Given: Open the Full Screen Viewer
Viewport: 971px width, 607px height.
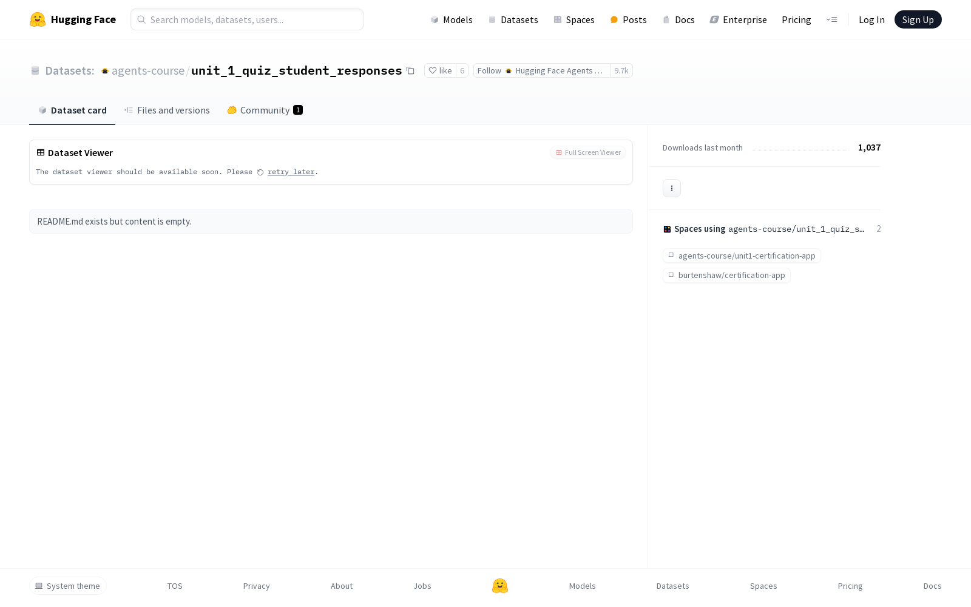Looking at the screenshot, I should point(588,152).
